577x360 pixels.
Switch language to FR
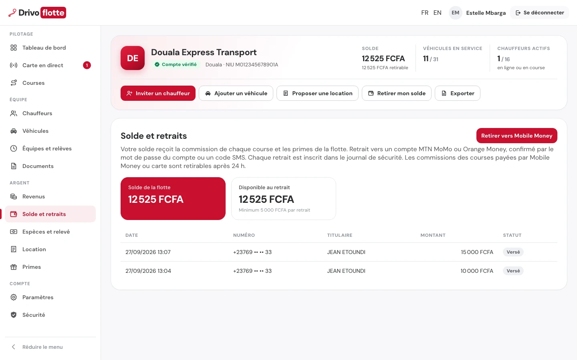[x=425, y=13]
